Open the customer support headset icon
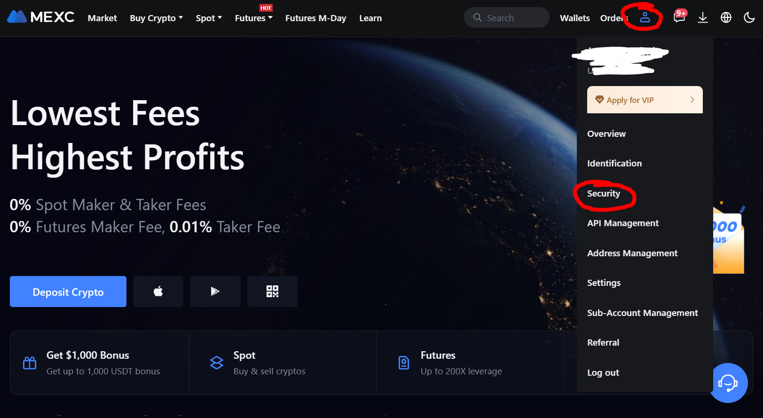Screen dimensions: 763x418 728,383
